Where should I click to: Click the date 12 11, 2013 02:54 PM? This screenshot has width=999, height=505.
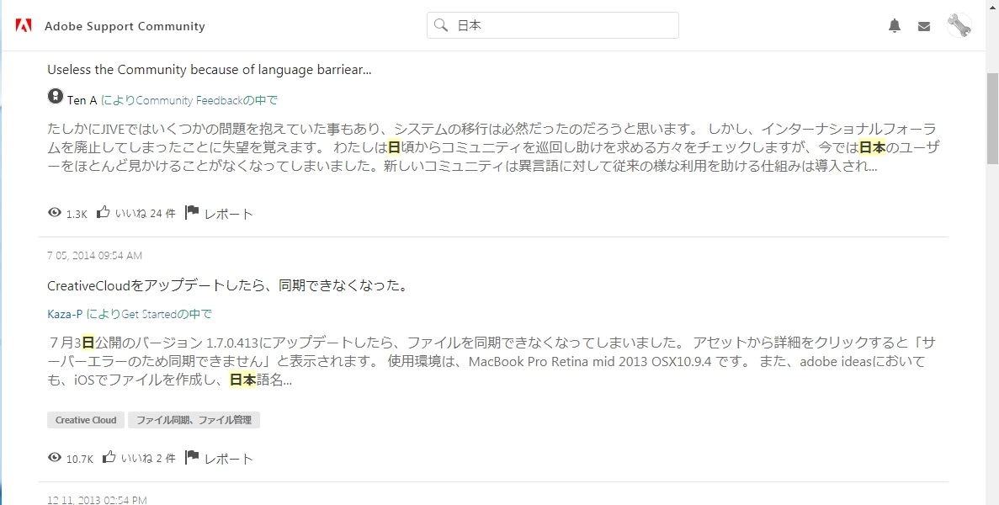(x=97, y=500)
